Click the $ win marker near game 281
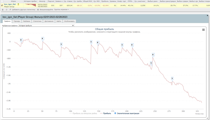Viewport: 210px width, 120px height. point(172,78)
